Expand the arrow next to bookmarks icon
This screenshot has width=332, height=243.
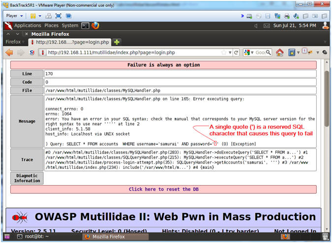tap(298, 53)
